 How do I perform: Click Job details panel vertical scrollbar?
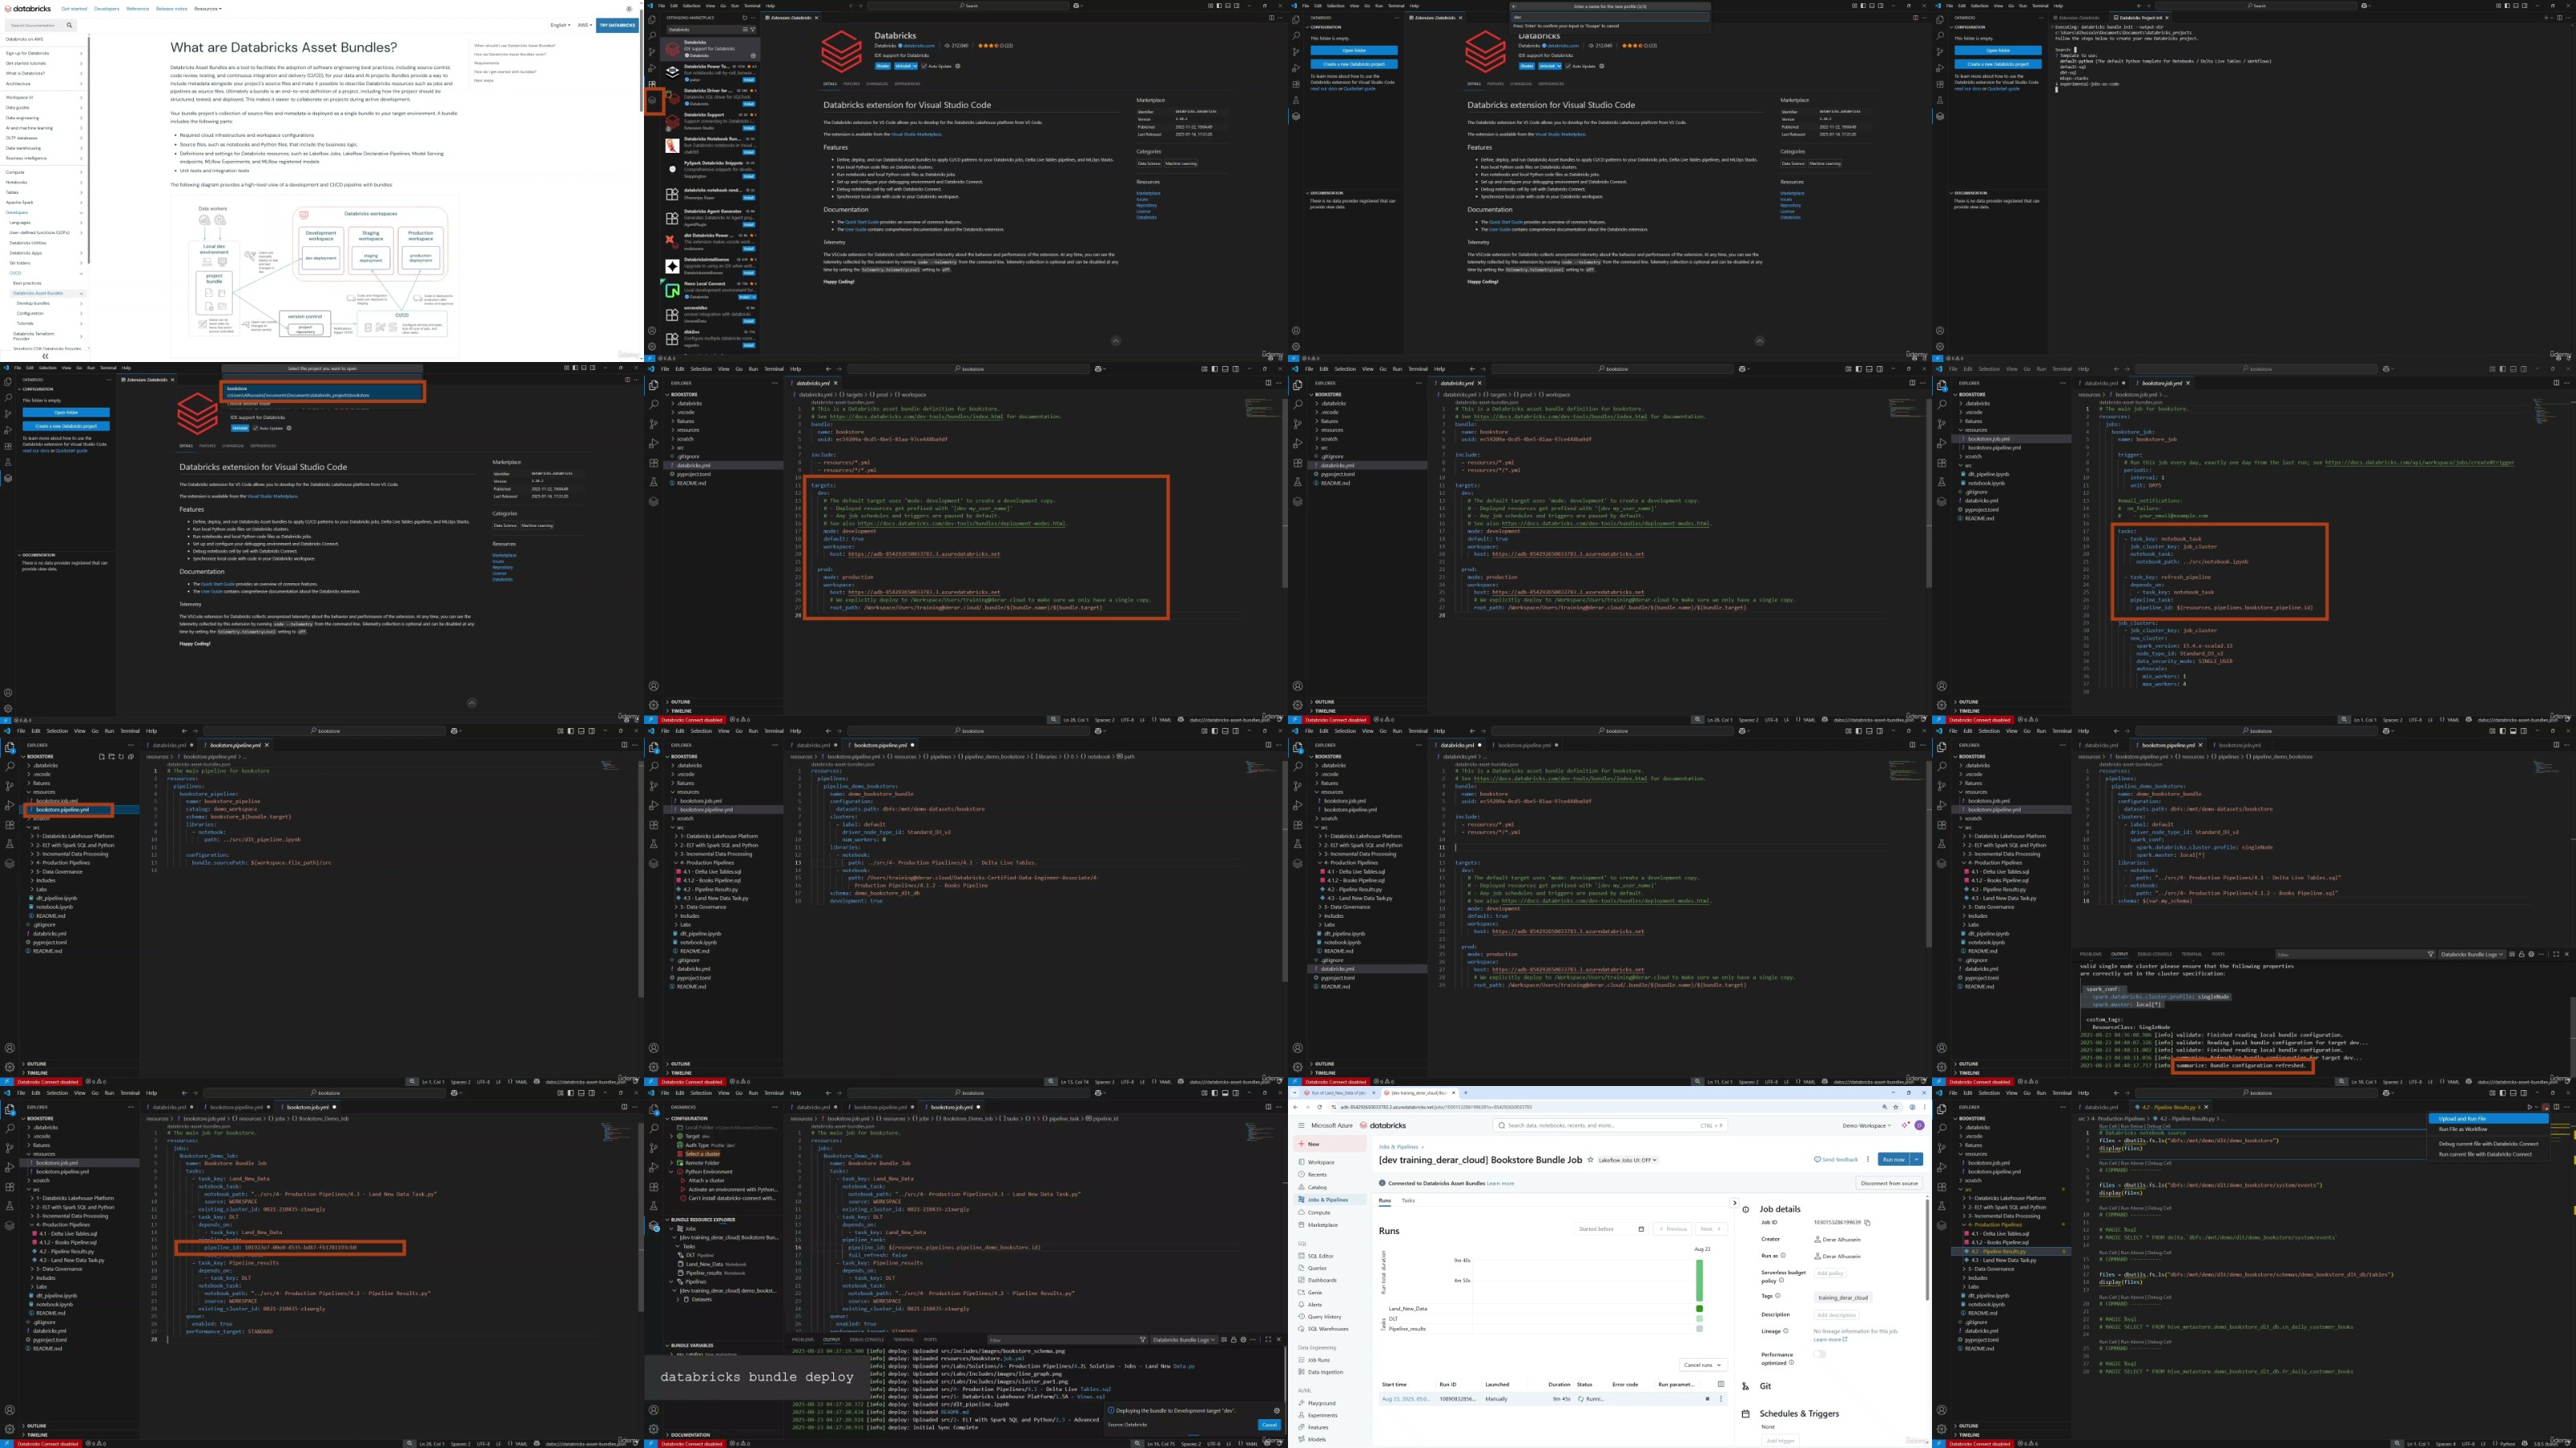[x=1927, y=1249]
